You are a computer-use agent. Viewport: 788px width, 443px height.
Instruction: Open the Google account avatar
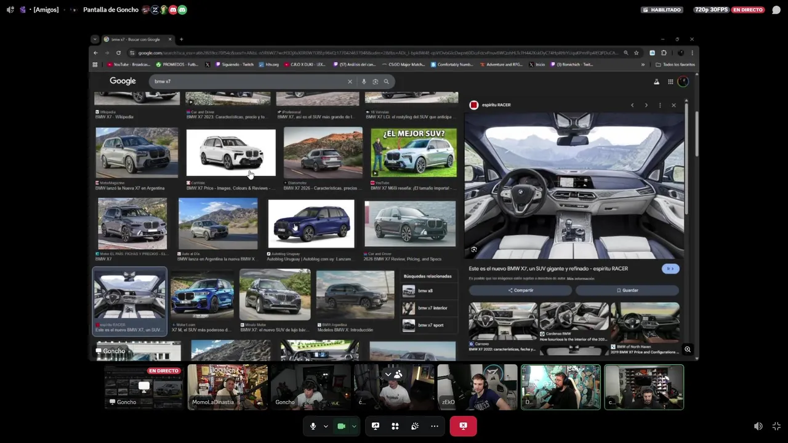(683, 81)
